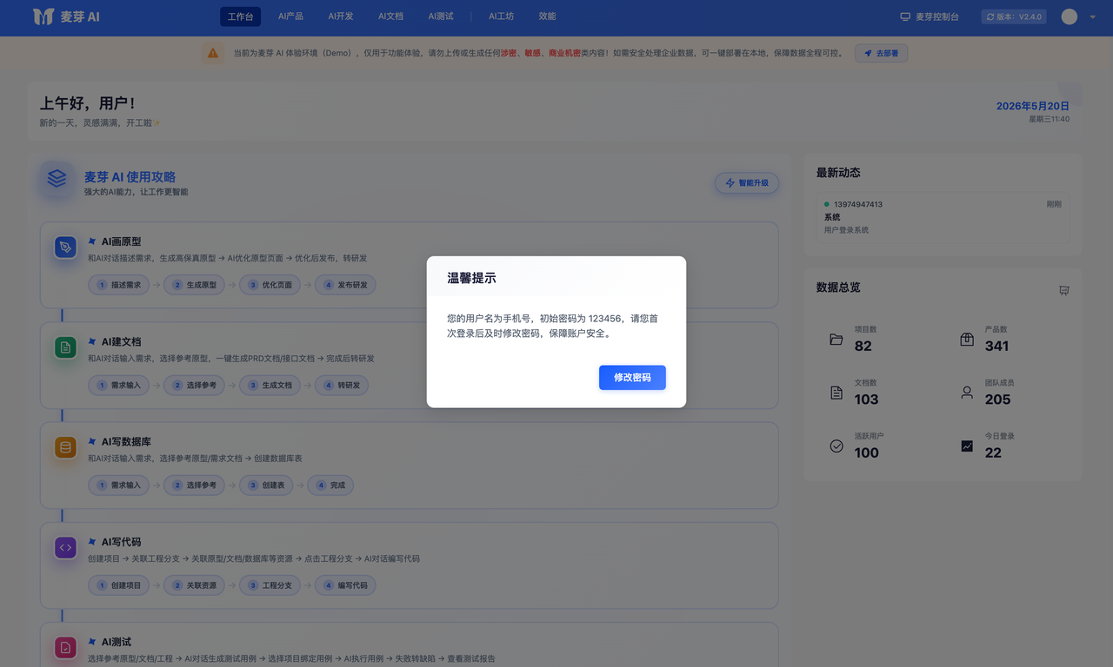Click the 最新动态 heading
The width and height of the screenshot is (1113, 667).
[x=838, y=173]
